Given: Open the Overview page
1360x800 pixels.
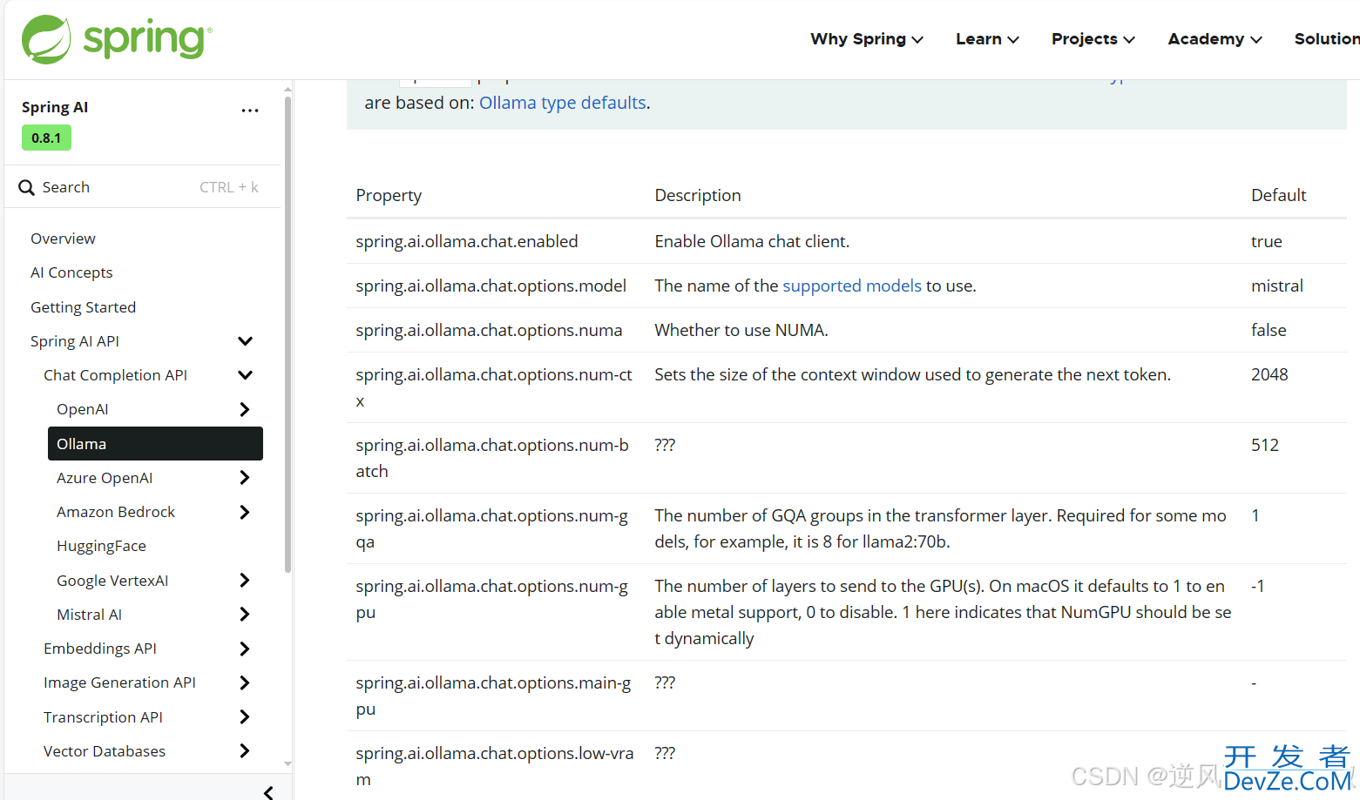Looking at the screenshot, I should 63,239.
